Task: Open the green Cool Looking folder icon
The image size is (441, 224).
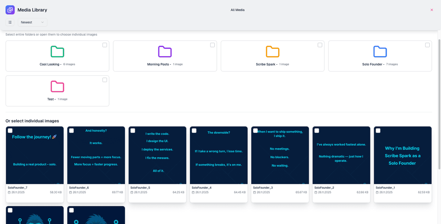Action: coord(57,52)
